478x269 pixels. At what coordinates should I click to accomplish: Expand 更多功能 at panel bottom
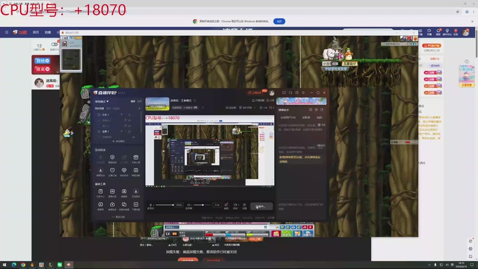(118, 217)
